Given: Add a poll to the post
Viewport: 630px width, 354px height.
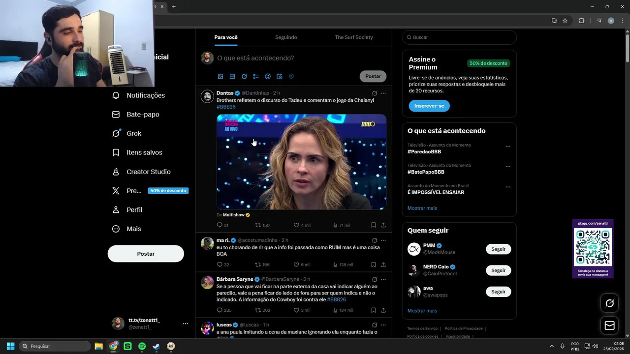Looking at the screenshot, I should tap(256, 76).
